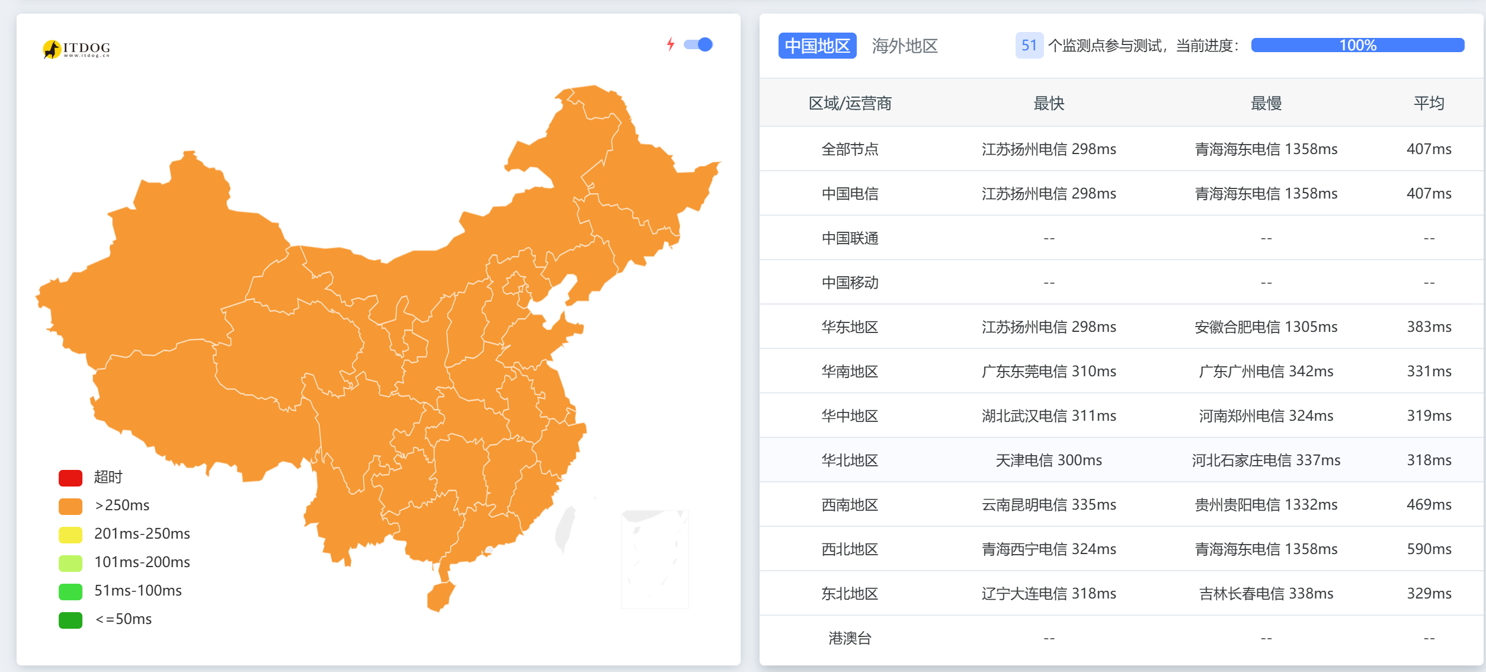Select the 中国地区 tab
The image size is (1486, 672).
[x=817, y=46]
